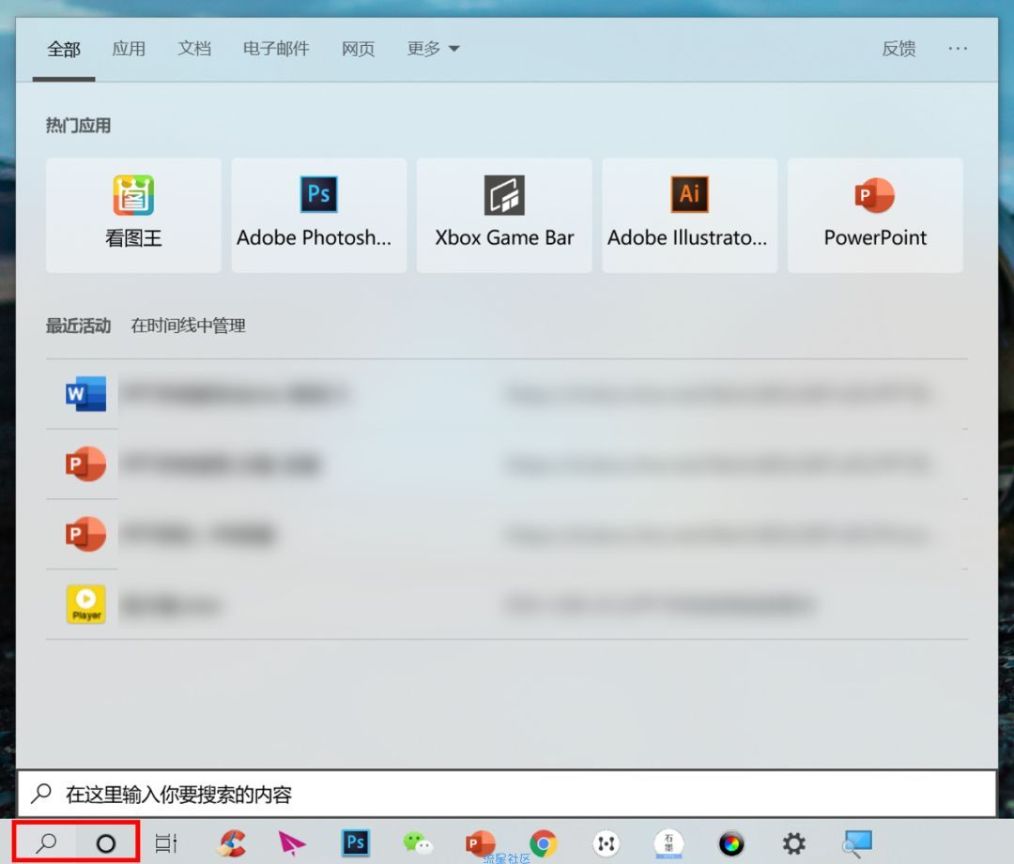Screen dimensions: 1014x864
Task: Open Settings gear from the taskbar
Action: click(x=794, y=843)
